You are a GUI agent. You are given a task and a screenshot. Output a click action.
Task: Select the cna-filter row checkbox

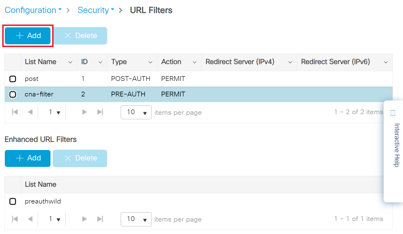pos(13,94)
